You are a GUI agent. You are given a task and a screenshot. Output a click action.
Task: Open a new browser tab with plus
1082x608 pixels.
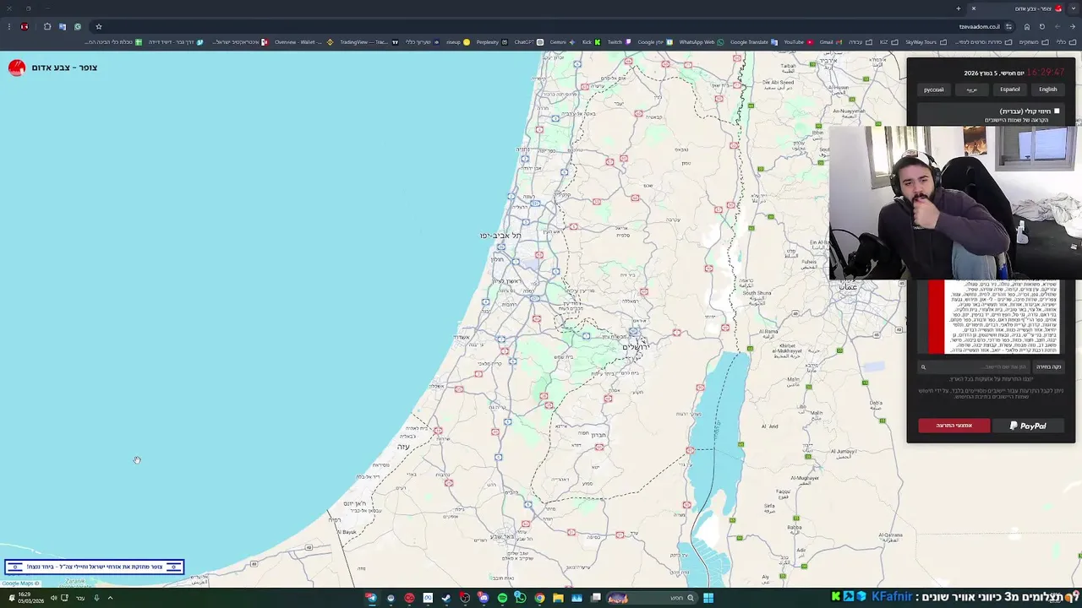tap(959, 8)
